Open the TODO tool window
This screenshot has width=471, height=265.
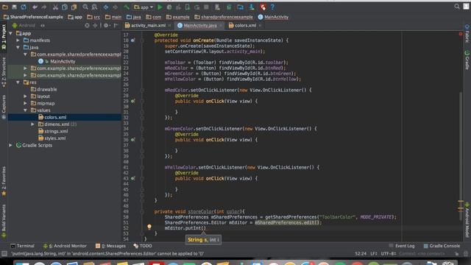[143, 246]
